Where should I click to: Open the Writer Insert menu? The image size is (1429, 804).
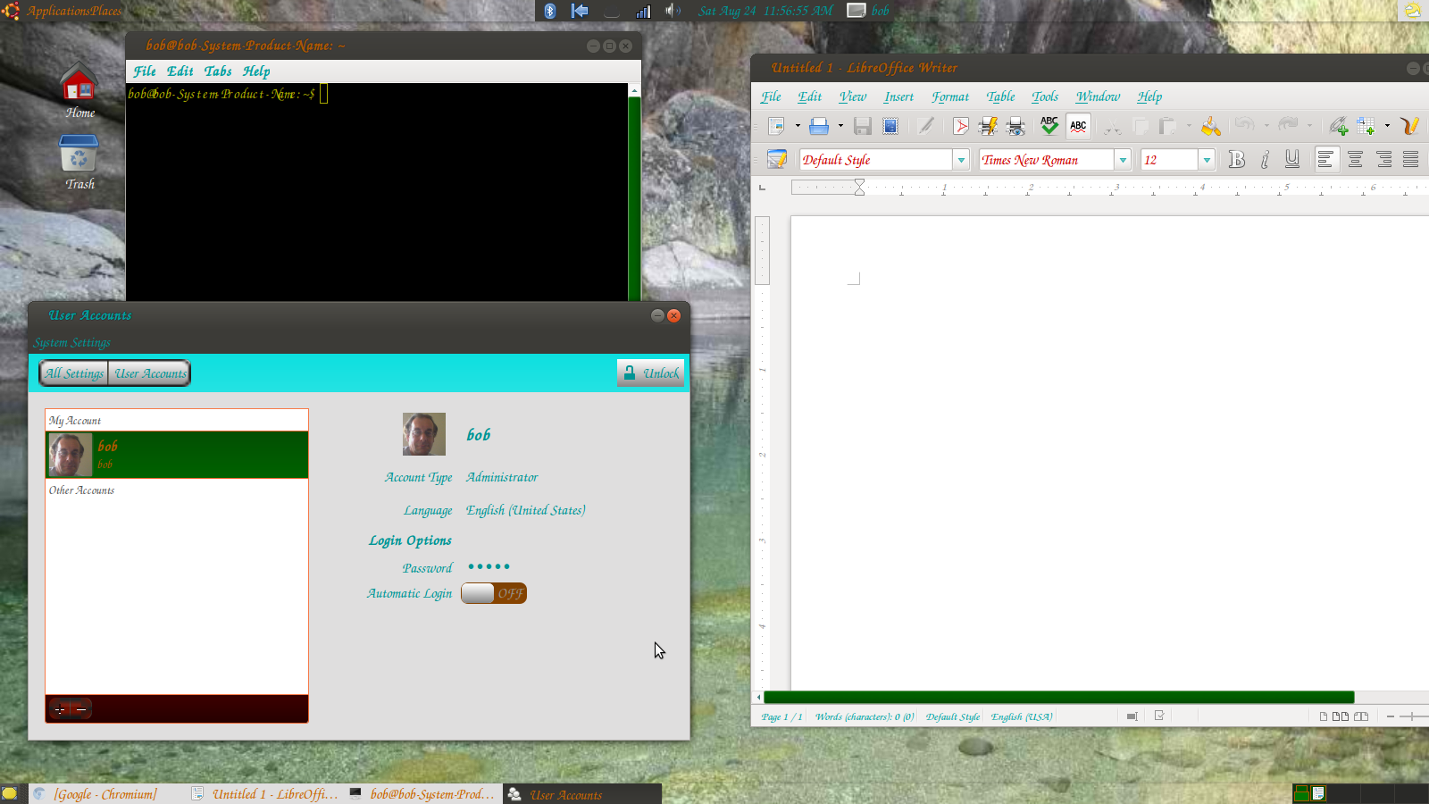(898, 96)
